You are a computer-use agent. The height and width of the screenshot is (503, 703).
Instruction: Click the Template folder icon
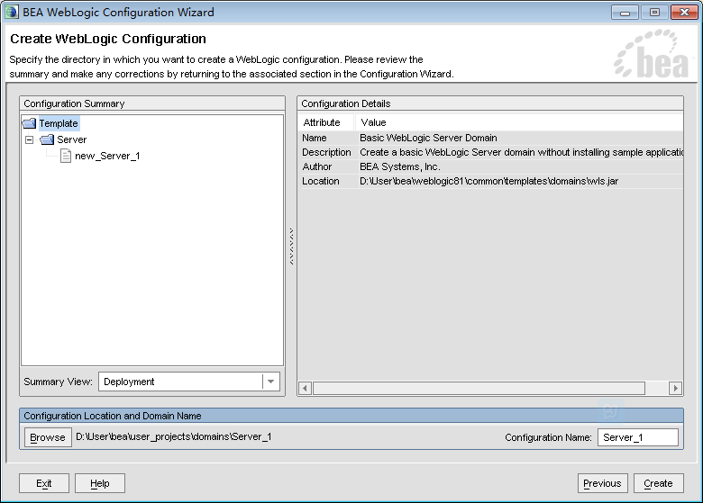pyautogui.click(x=29, y=123)
